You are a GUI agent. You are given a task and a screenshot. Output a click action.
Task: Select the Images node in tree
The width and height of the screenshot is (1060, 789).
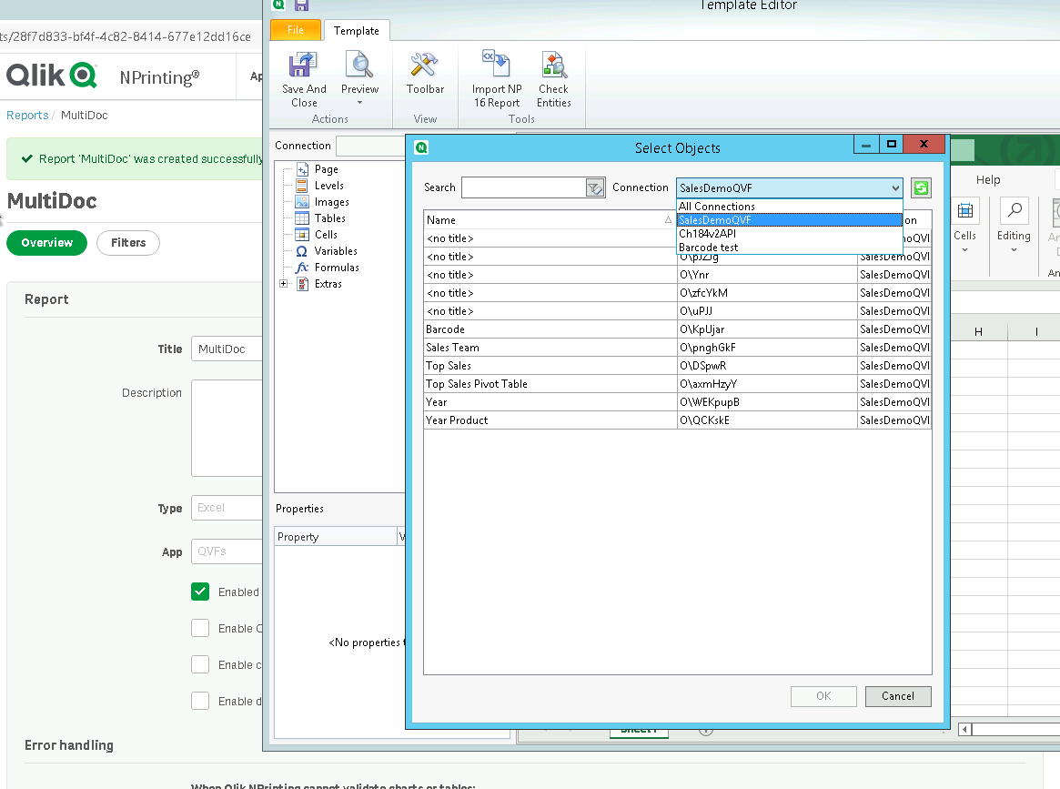(331, 201)
